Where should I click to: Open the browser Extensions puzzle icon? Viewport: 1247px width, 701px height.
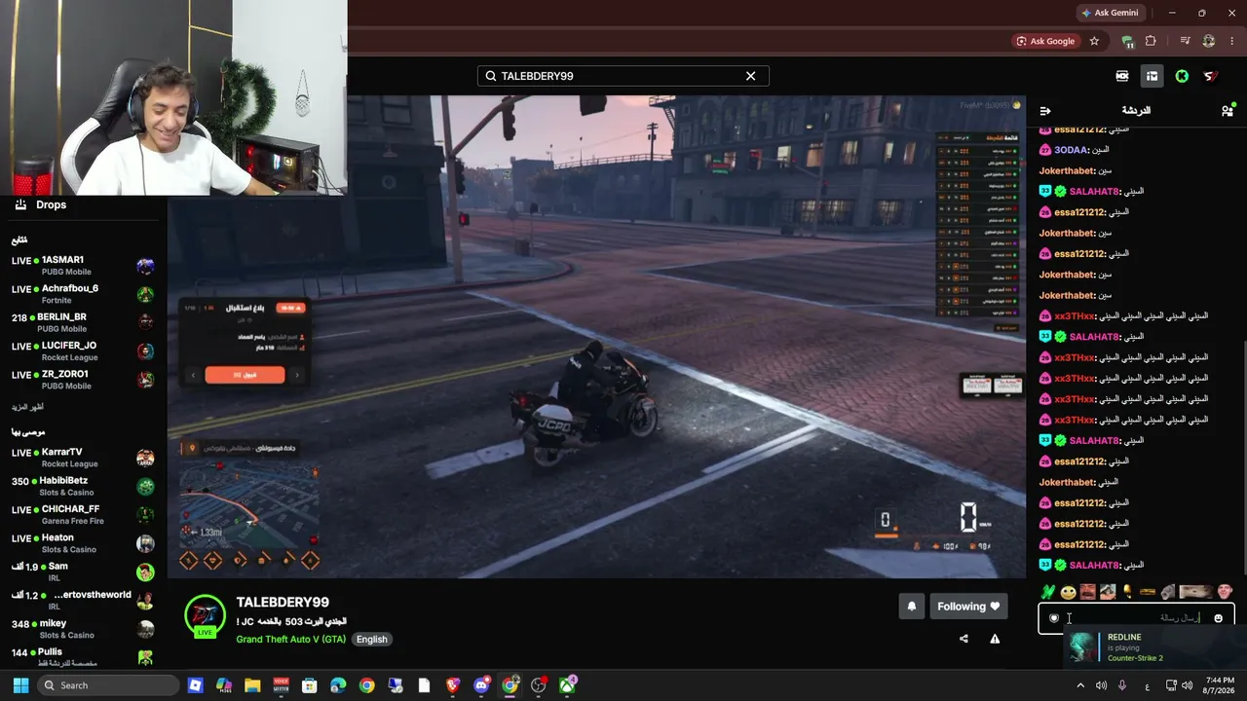(x=1151, y=41)
